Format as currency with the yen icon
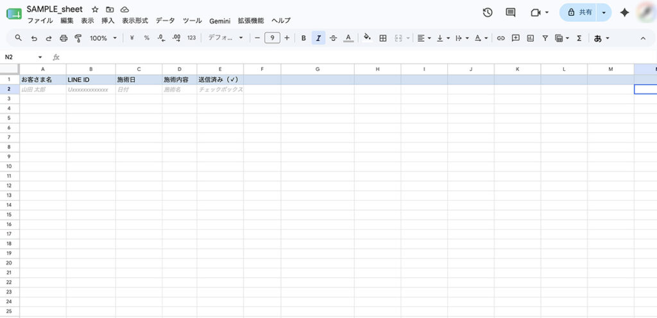Image resolution: width=657 pixels, height=318 pixels. click(x=132, y=38)
